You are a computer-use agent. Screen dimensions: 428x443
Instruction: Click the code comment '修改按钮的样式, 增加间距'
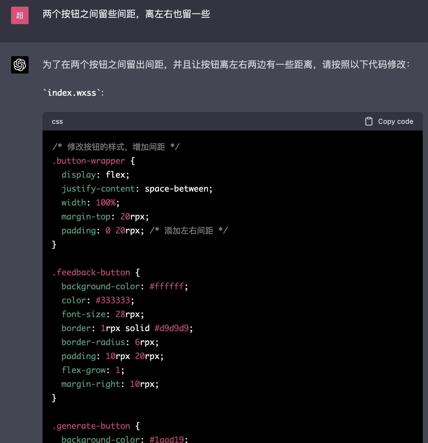tap(116, 147)
